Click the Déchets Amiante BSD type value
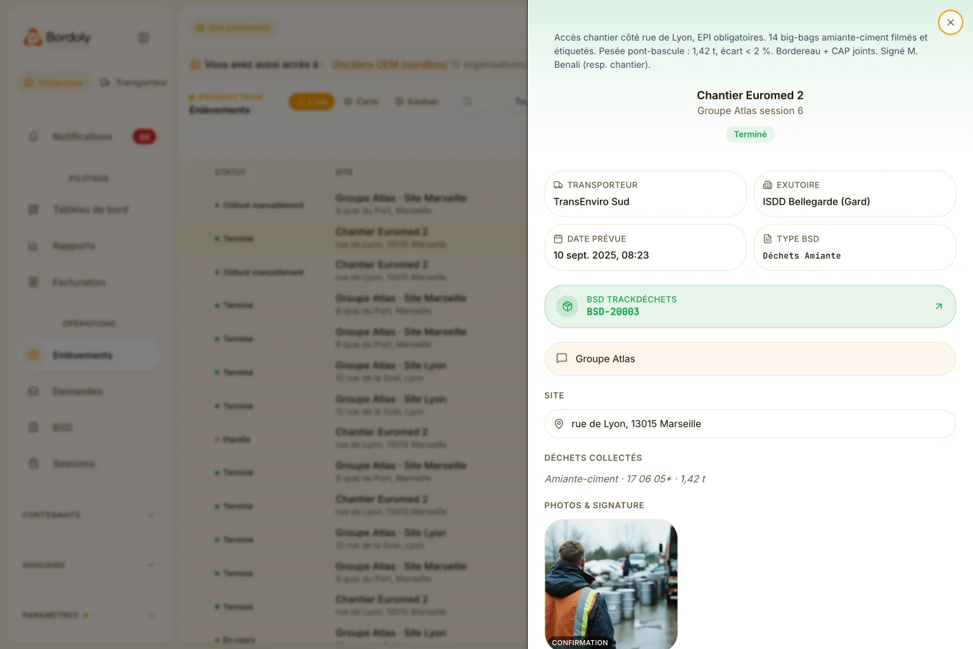This screenshot has height=649, width=973. [802, 256]
